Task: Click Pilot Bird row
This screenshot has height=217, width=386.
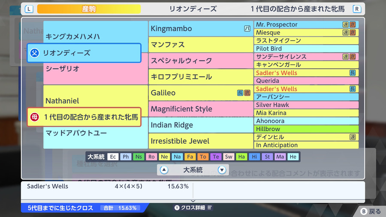Action: click(306, 49)
